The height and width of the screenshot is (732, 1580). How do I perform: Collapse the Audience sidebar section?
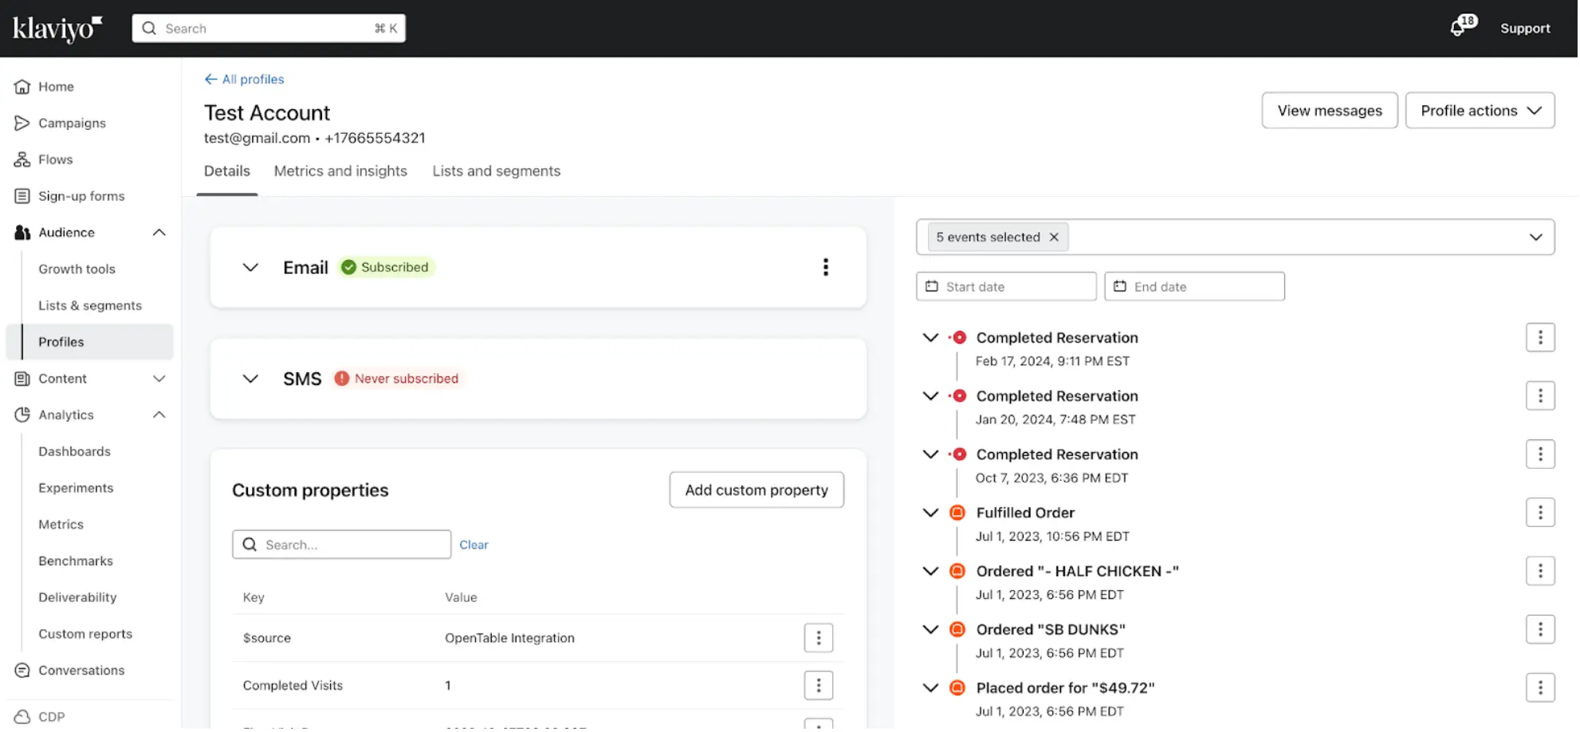[x=159, y=233]
